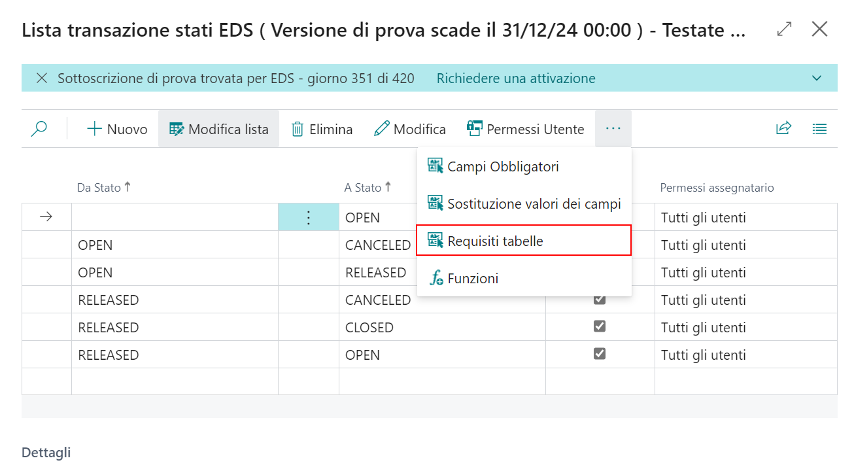The image size is (854, 471).
Task: Click the share icon
Action: [783, 129]
